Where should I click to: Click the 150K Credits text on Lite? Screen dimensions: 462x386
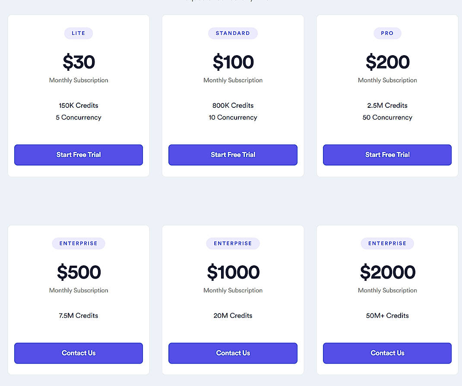click(x=78, y=105)
